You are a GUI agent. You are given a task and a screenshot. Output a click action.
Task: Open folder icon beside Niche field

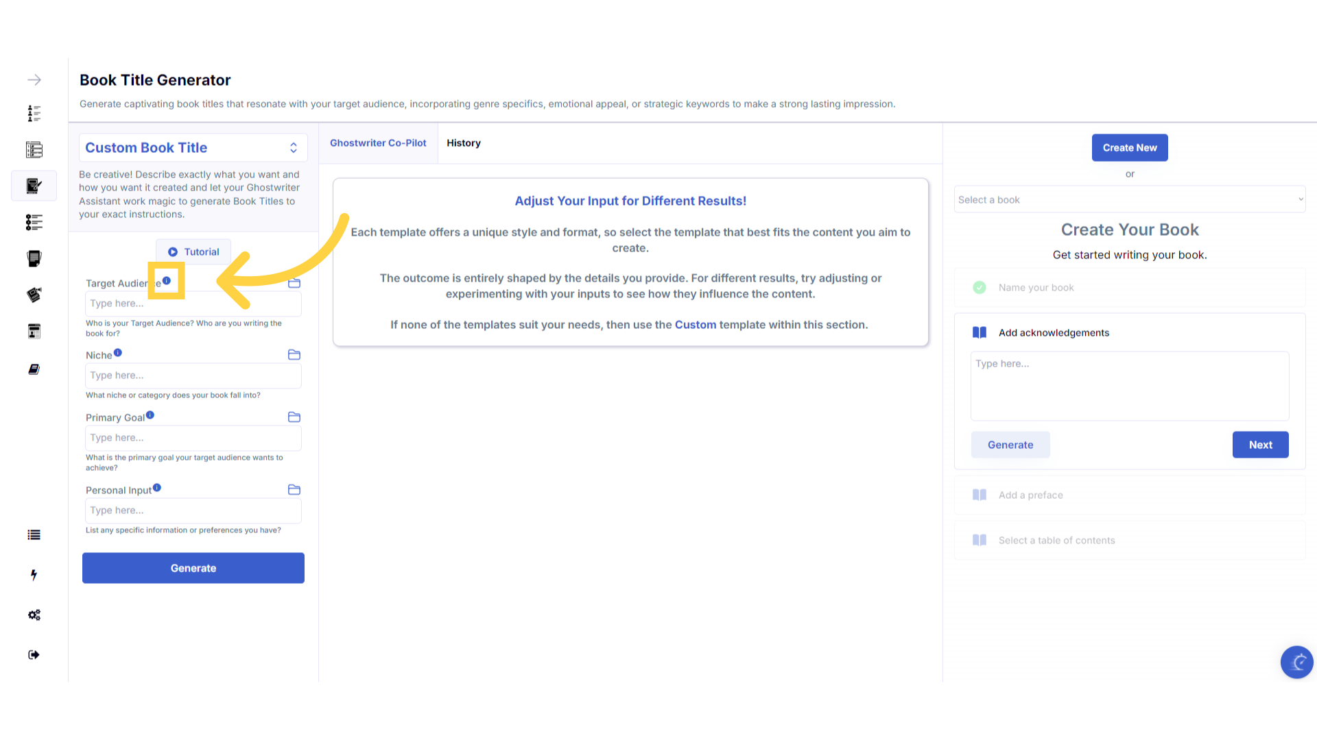tap(294, 355)
